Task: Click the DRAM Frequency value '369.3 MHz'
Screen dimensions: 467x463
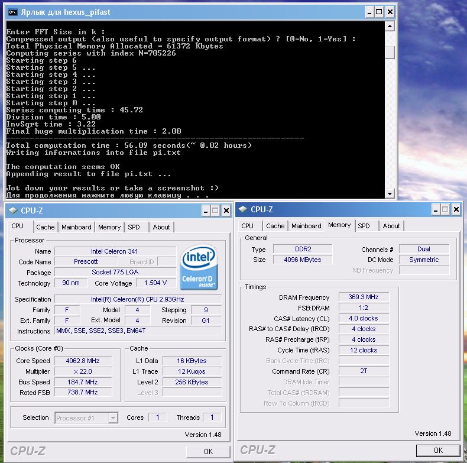Action: (364, 297)
